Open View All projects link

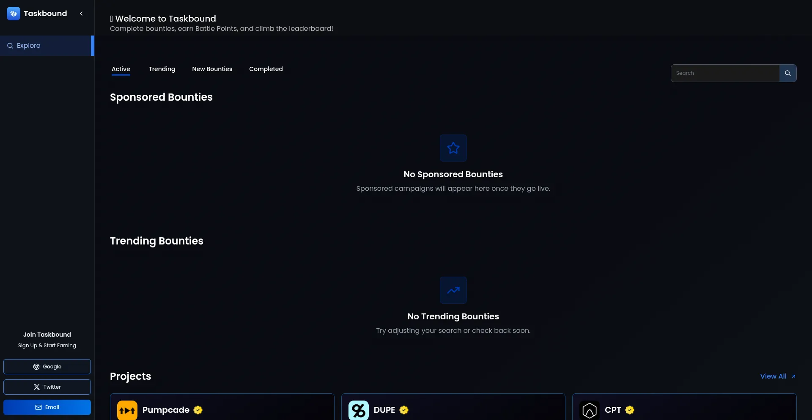click(x=777, y=376)
